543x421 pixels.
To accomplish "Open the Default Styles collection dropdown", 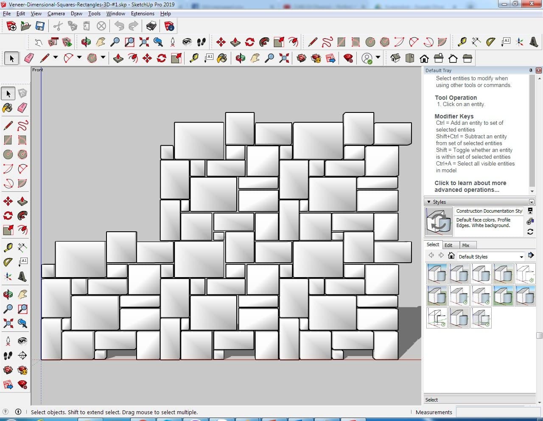I will (x=521, y=257).
